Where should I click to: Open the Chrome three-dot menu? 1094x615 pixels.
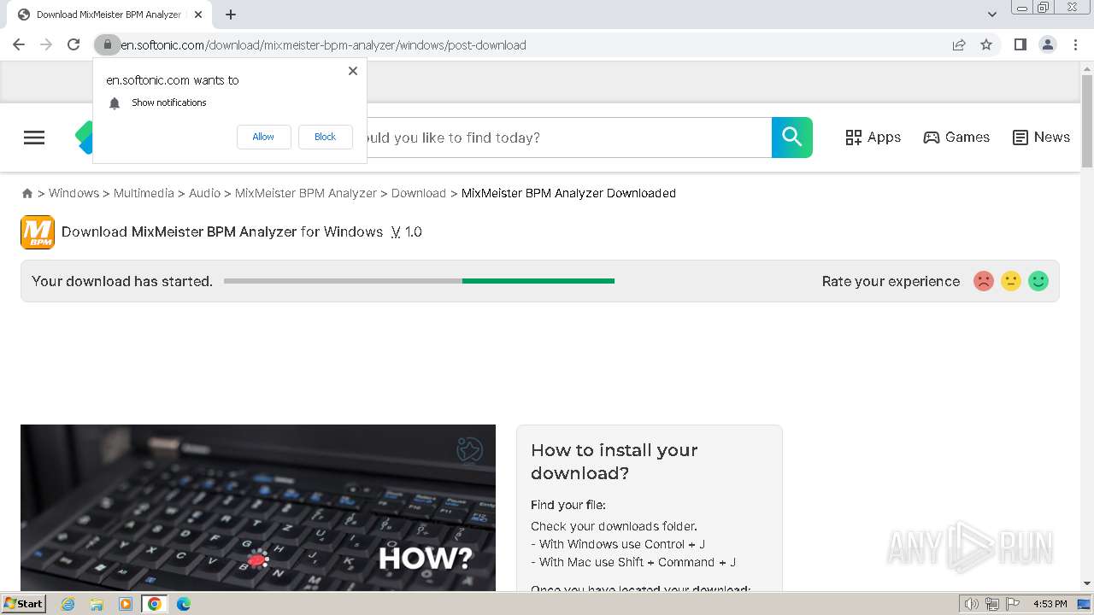(x=1076, y=44)
